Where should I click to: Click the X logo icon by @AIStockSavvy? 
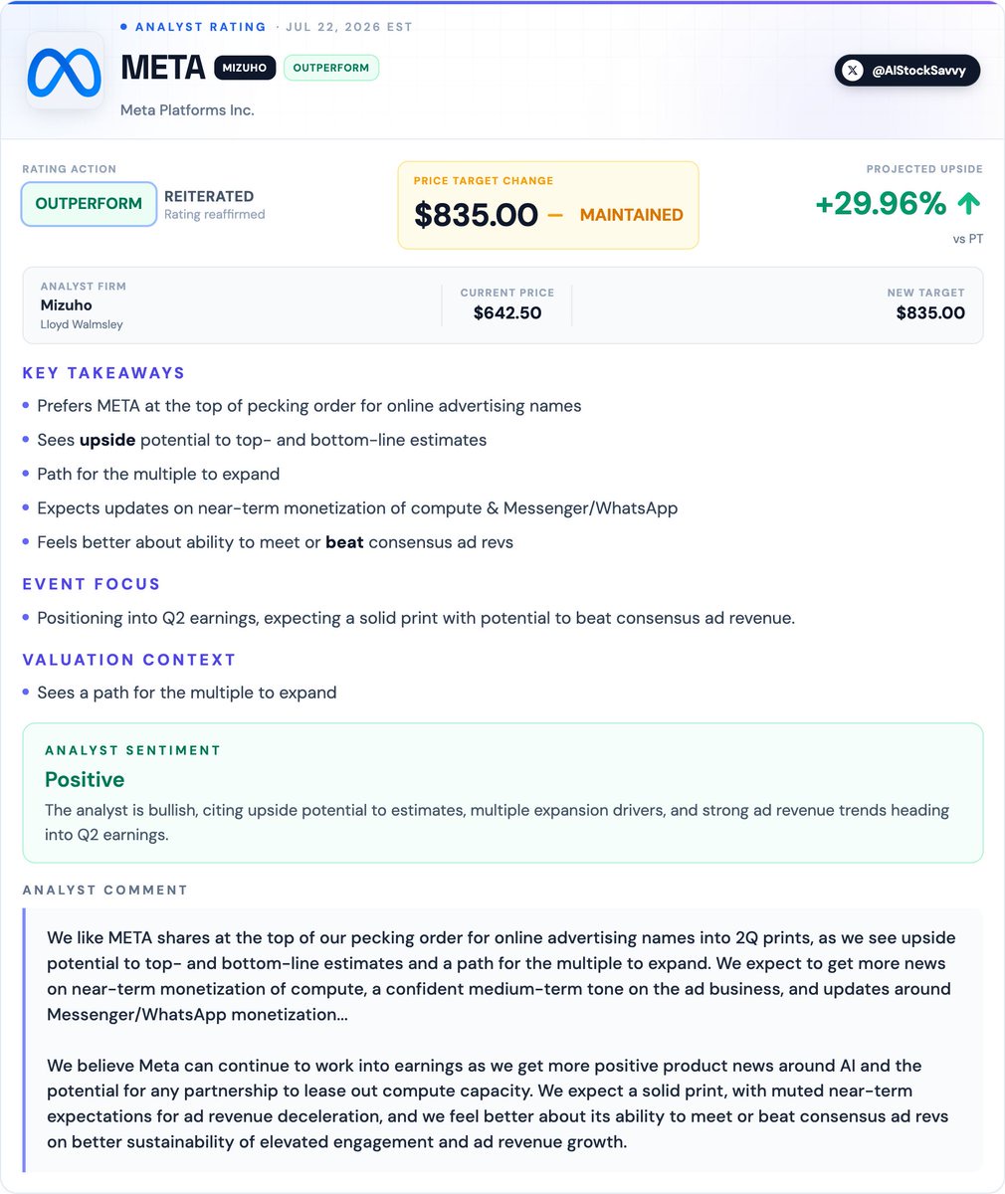[853, 71]
